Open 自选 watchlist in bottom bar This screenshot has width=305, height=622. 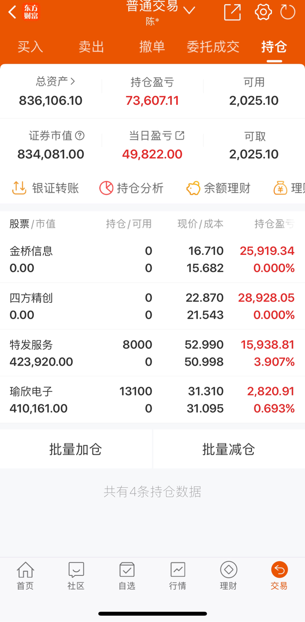127,576
